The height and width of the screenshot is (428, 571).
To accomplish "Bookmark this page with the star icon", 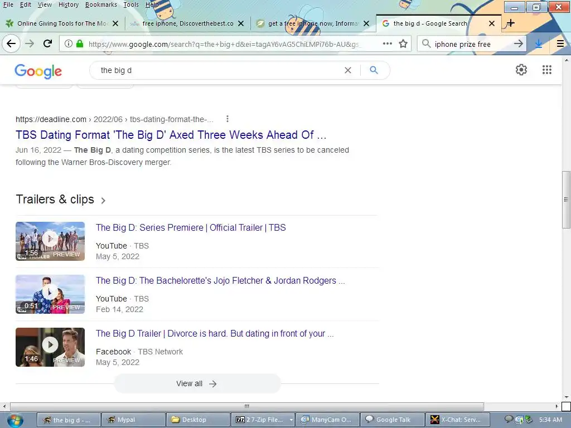I will [403, 44].
